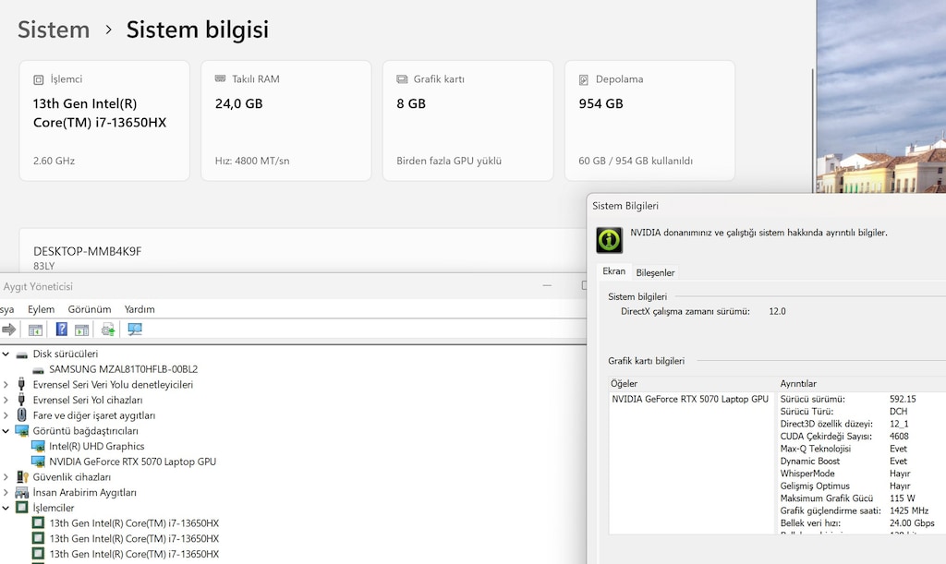Expand Evrensel Seri Yol cihazları

coord(6,400)
